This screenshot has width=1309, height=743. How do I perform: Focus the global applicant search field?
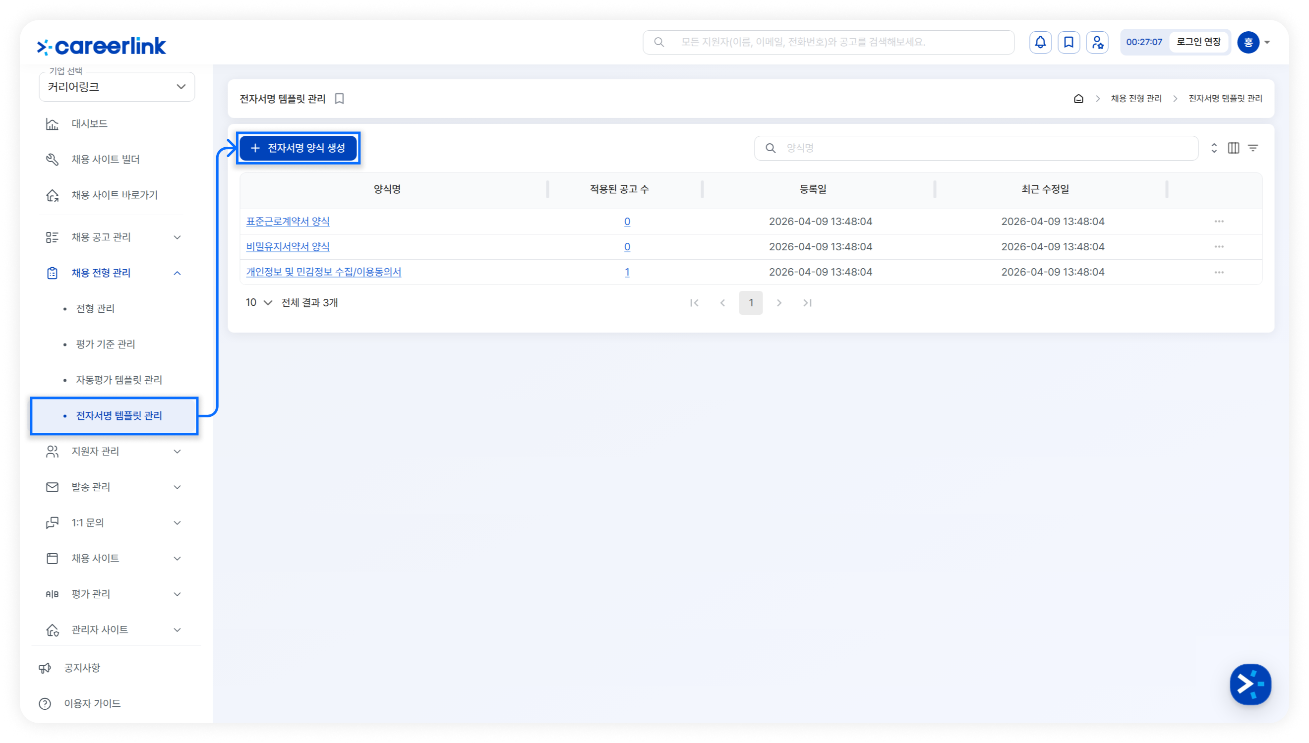click(x=828, y=42)
